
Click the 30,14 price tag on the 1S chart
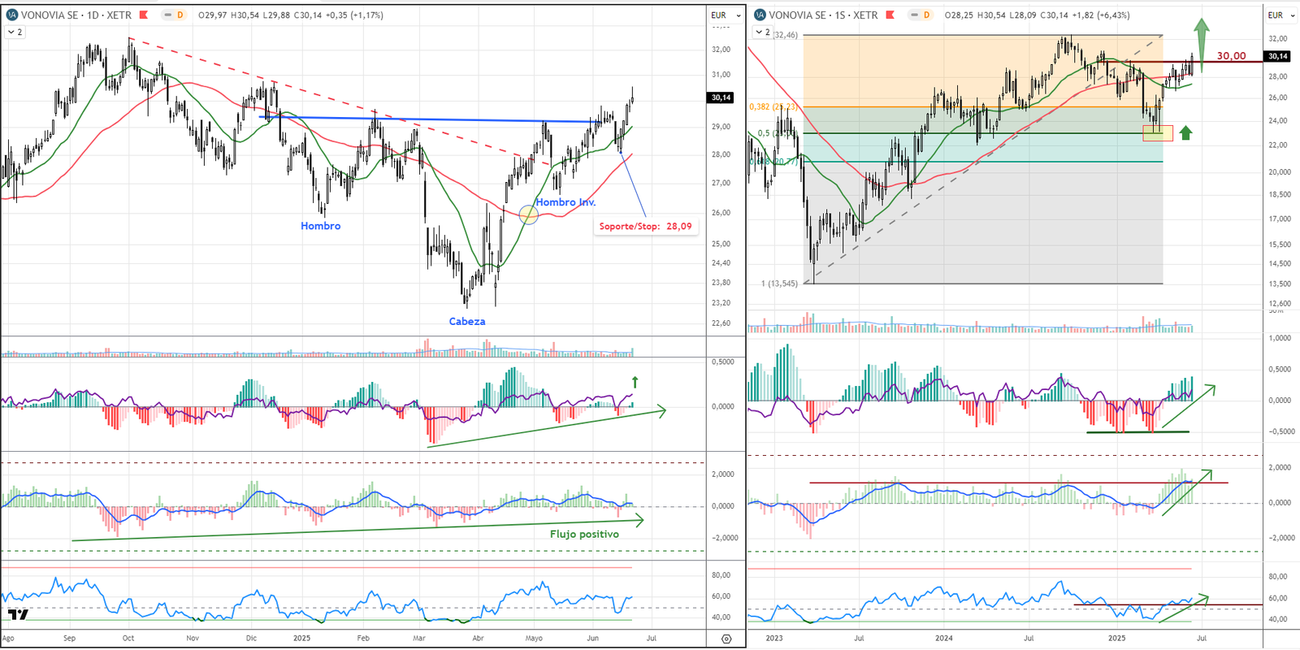(1278, 56)
